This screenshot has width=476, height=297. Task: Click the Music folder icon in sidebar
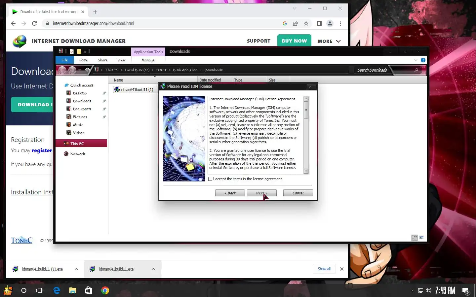[x=69, y=125]
